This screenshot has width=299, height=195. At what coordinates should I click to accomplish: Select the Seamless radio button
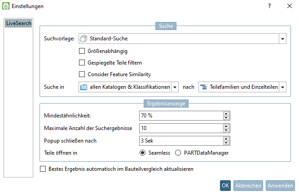click(x=143, y=153)
